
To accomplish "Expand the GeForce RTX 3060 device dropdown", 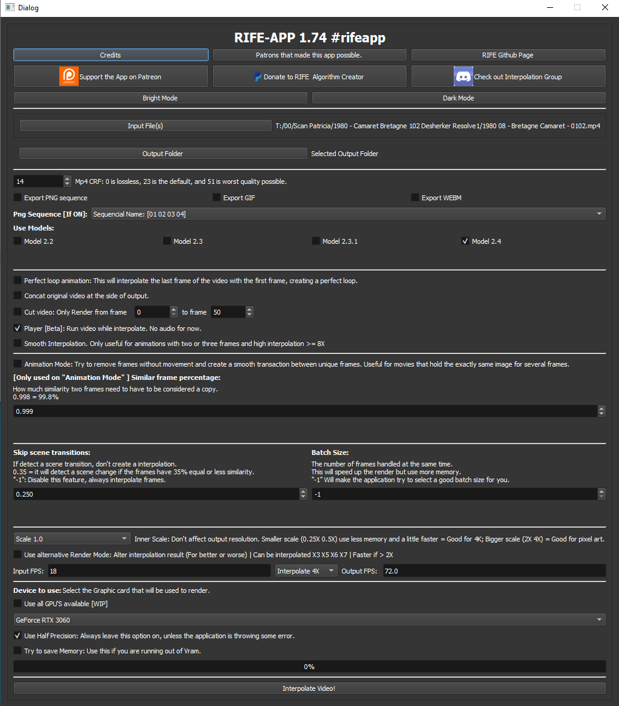I will (309, 619).
